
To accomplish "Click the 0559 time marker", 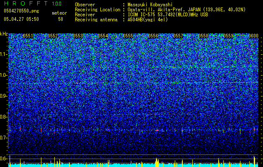I will pos(228,36).
